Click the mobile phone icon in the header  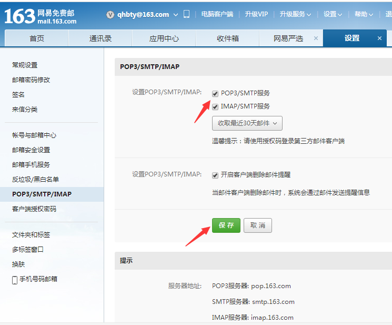186,14
